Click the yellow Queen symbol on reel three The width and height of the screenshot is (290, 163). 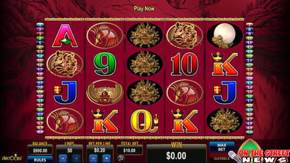point(145,121)
